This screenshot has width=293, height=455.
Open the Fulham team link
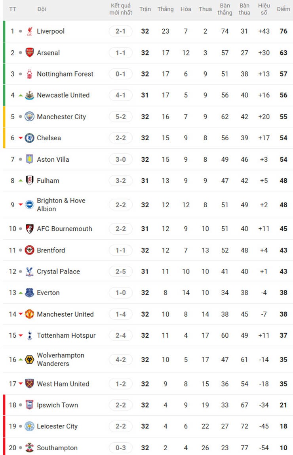(48, 181)
